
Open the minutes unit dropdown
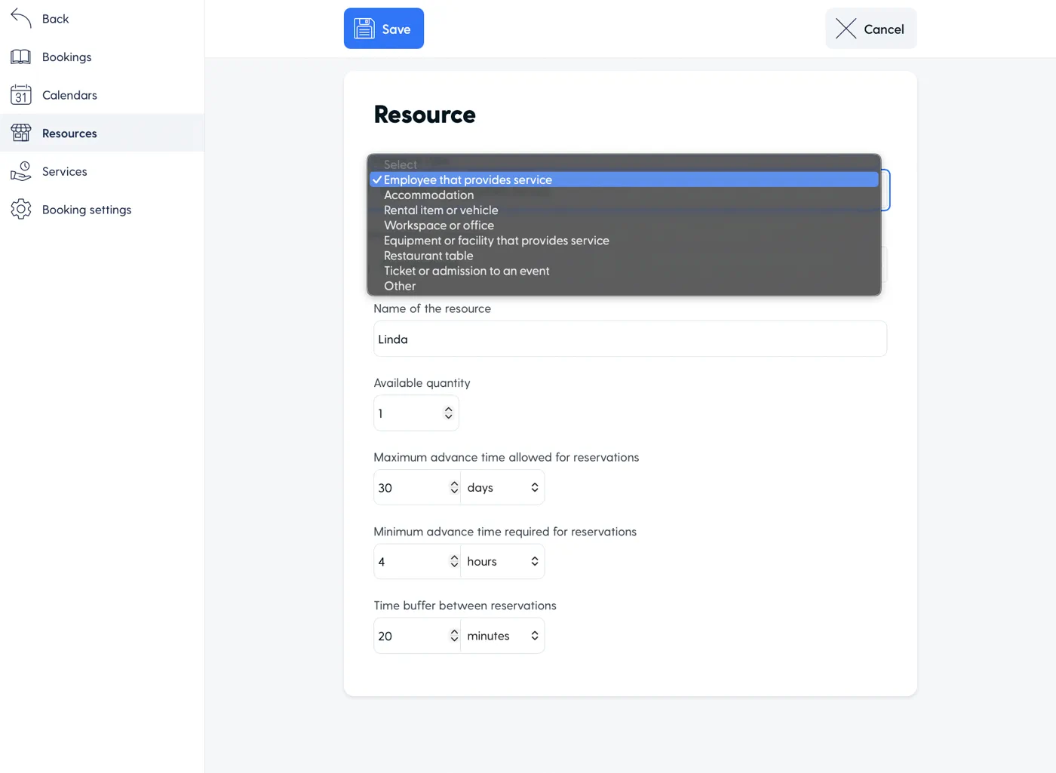(x=502, y=636)
